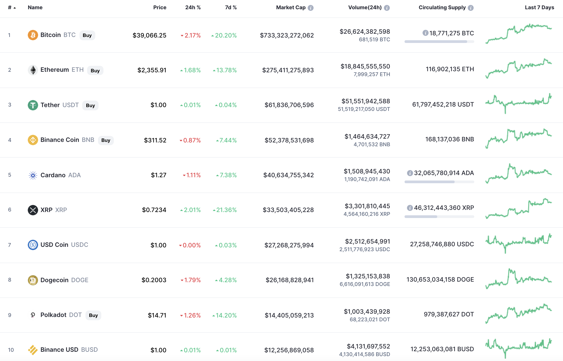Screen dimensions: 563x361
Task: Click Ethereum volume 7,999,257 ETH
Action: [372, 74]
